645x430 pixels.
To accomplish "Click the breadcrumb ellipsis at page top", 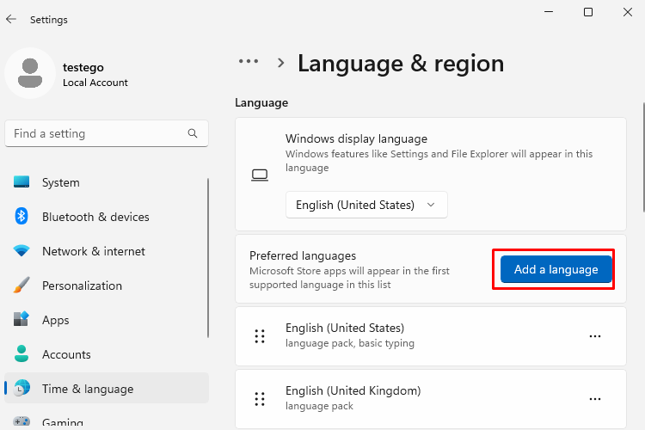I will (249, 62).
